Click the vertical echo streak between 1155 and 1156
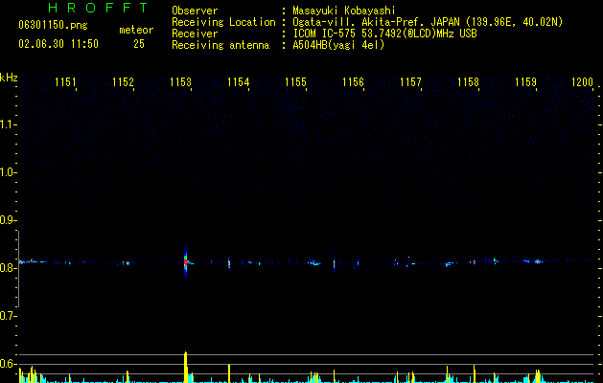This screenshot has height=383, width=603. tap(334, 264)
